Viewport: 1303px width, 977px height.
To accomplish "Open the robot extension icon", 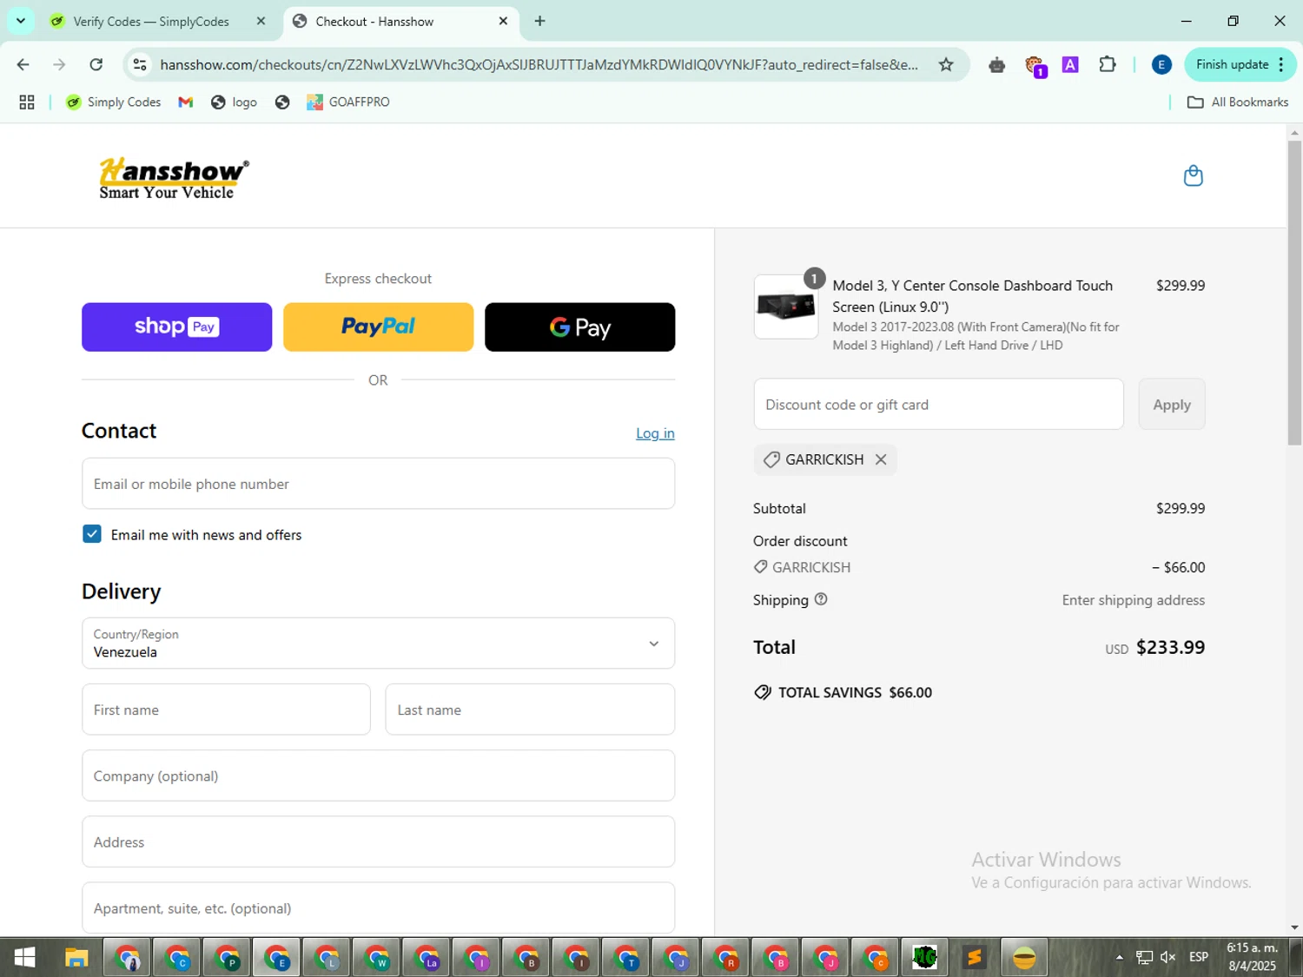I will (x=996, y=64).
